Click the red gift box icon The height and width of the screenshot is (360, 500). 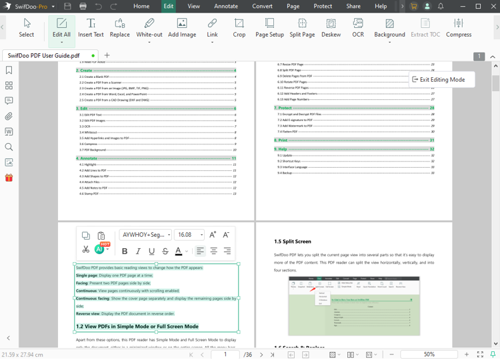click(9, 178)
